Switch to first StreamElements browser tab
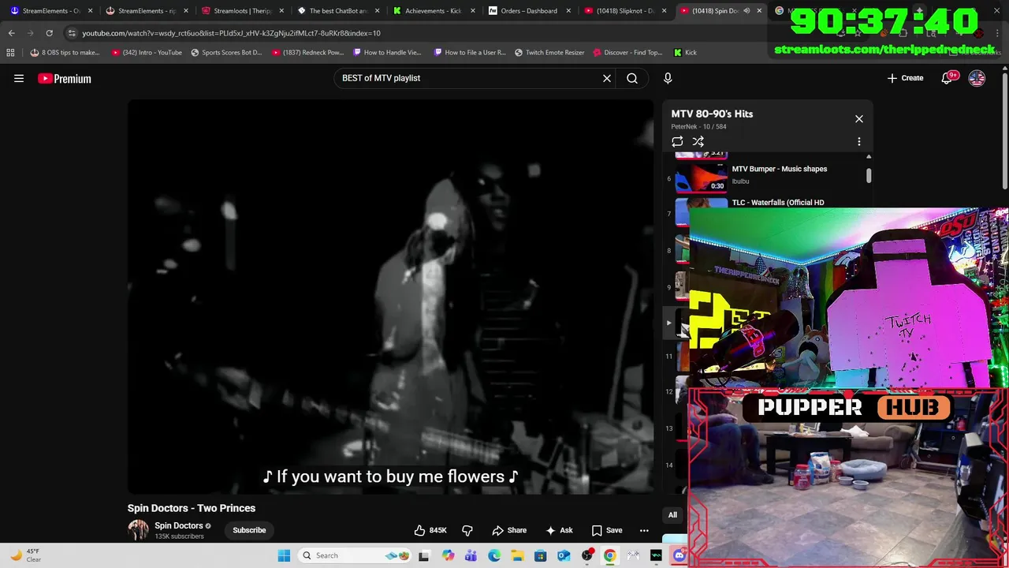1009x568 pixels. point(51,11)
